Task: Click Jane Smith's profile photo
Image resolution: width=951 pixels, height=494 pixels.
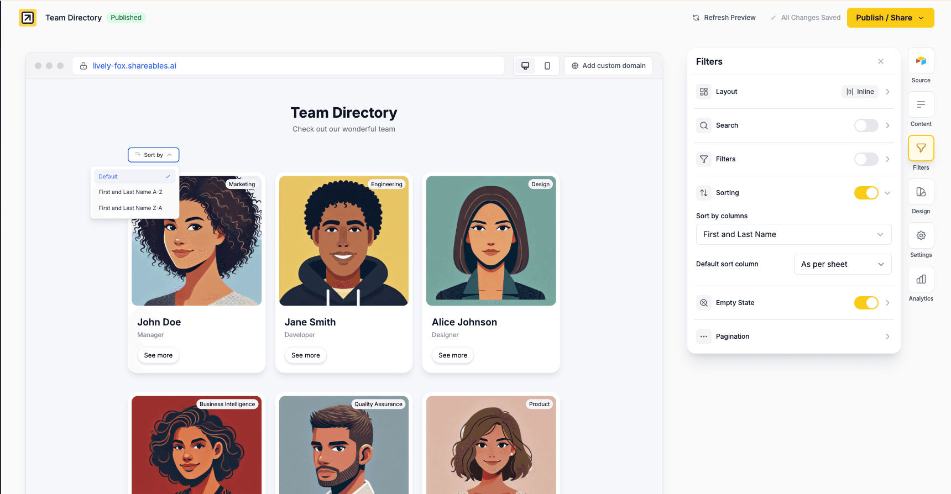Action: click(x=343, y=241)
